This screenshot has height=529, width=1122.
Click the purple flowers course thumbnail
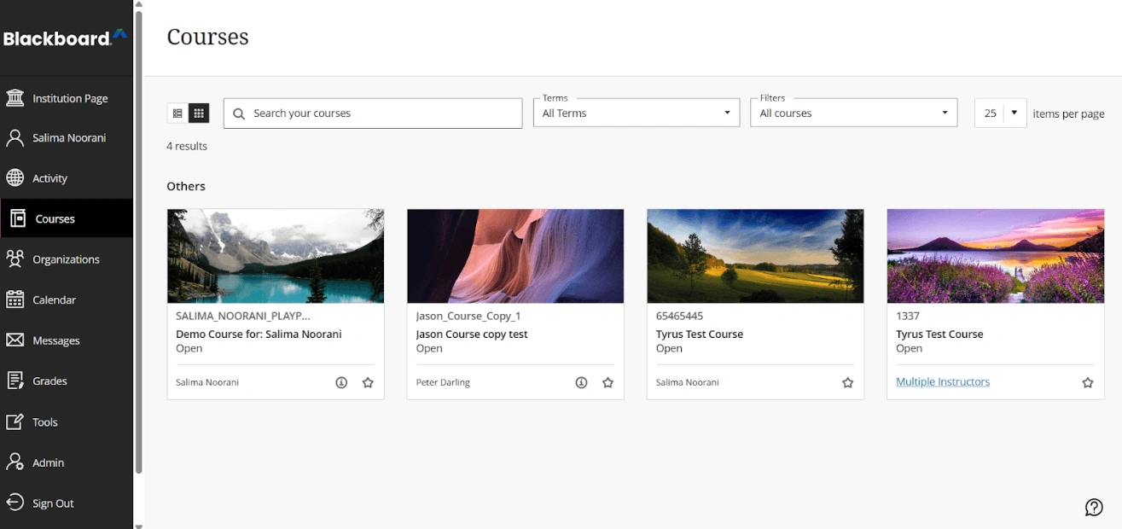[x=996, y=256]
